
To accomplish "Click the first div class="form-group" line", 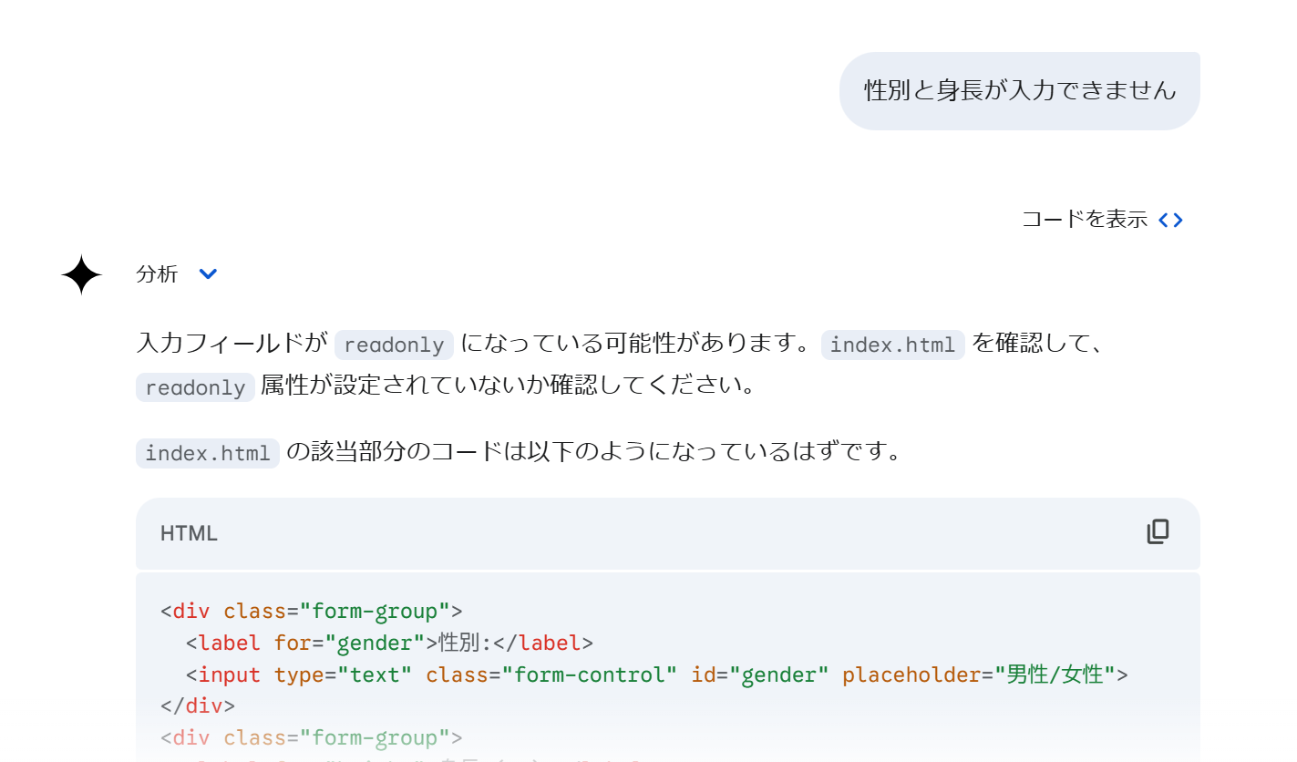I will click(312, 612).
